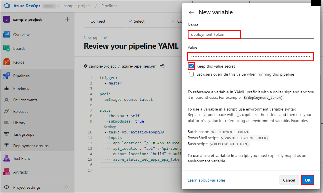This screenshot has height=193, width=323.
Task: Open the Artifacts icon
Action: [7, 172]
